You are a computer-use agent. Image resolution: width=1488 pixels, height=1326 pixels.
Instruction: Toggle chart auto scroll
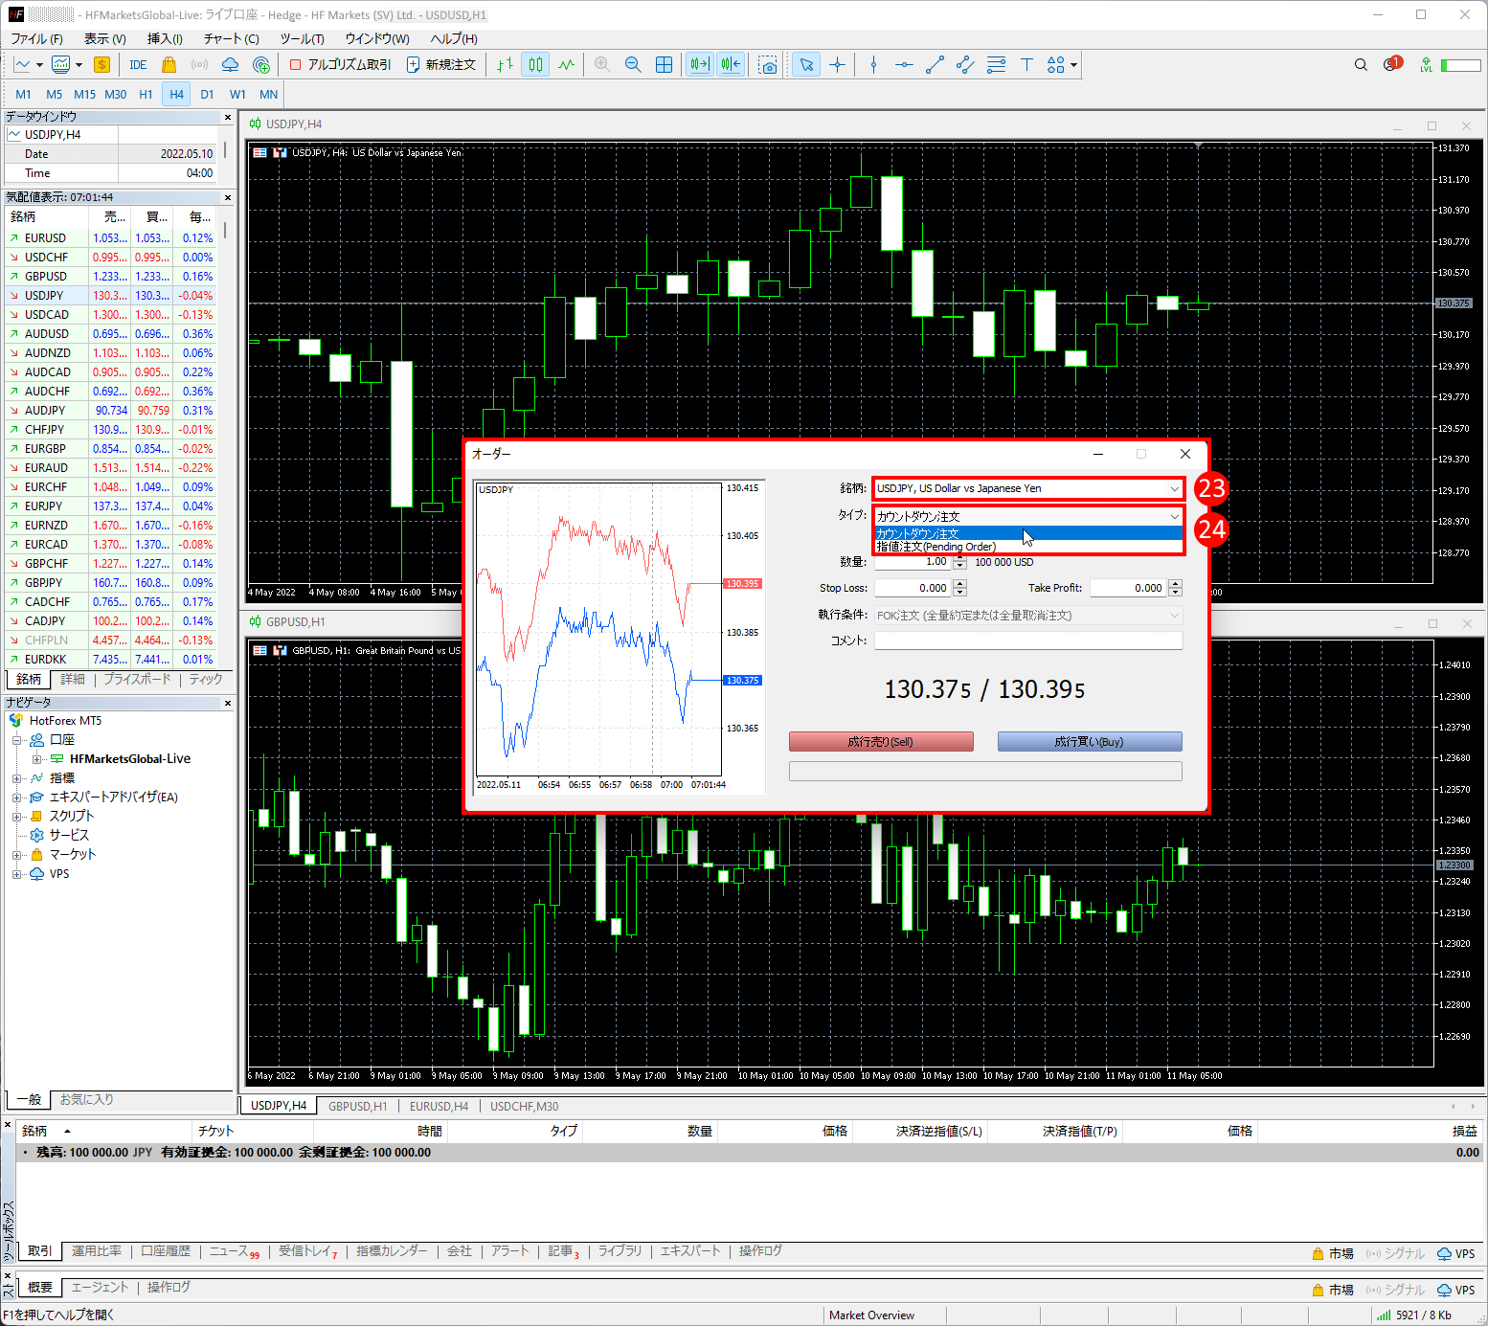(x=699, y=65)
